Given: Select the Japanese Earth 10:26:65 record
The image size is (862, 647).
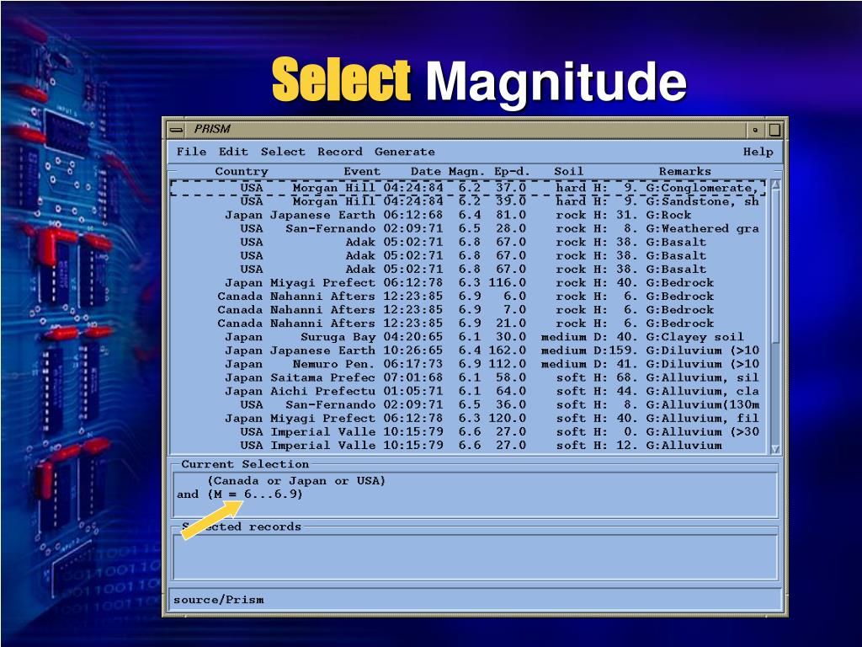Looking at the screenshot, I should [468, 350].
